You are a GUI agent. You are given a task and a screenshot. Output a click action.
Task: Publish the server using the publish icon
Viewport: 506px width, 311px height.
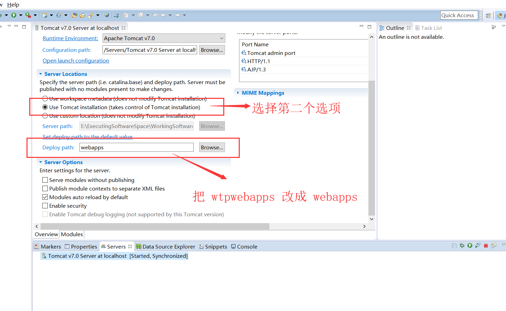494,245
